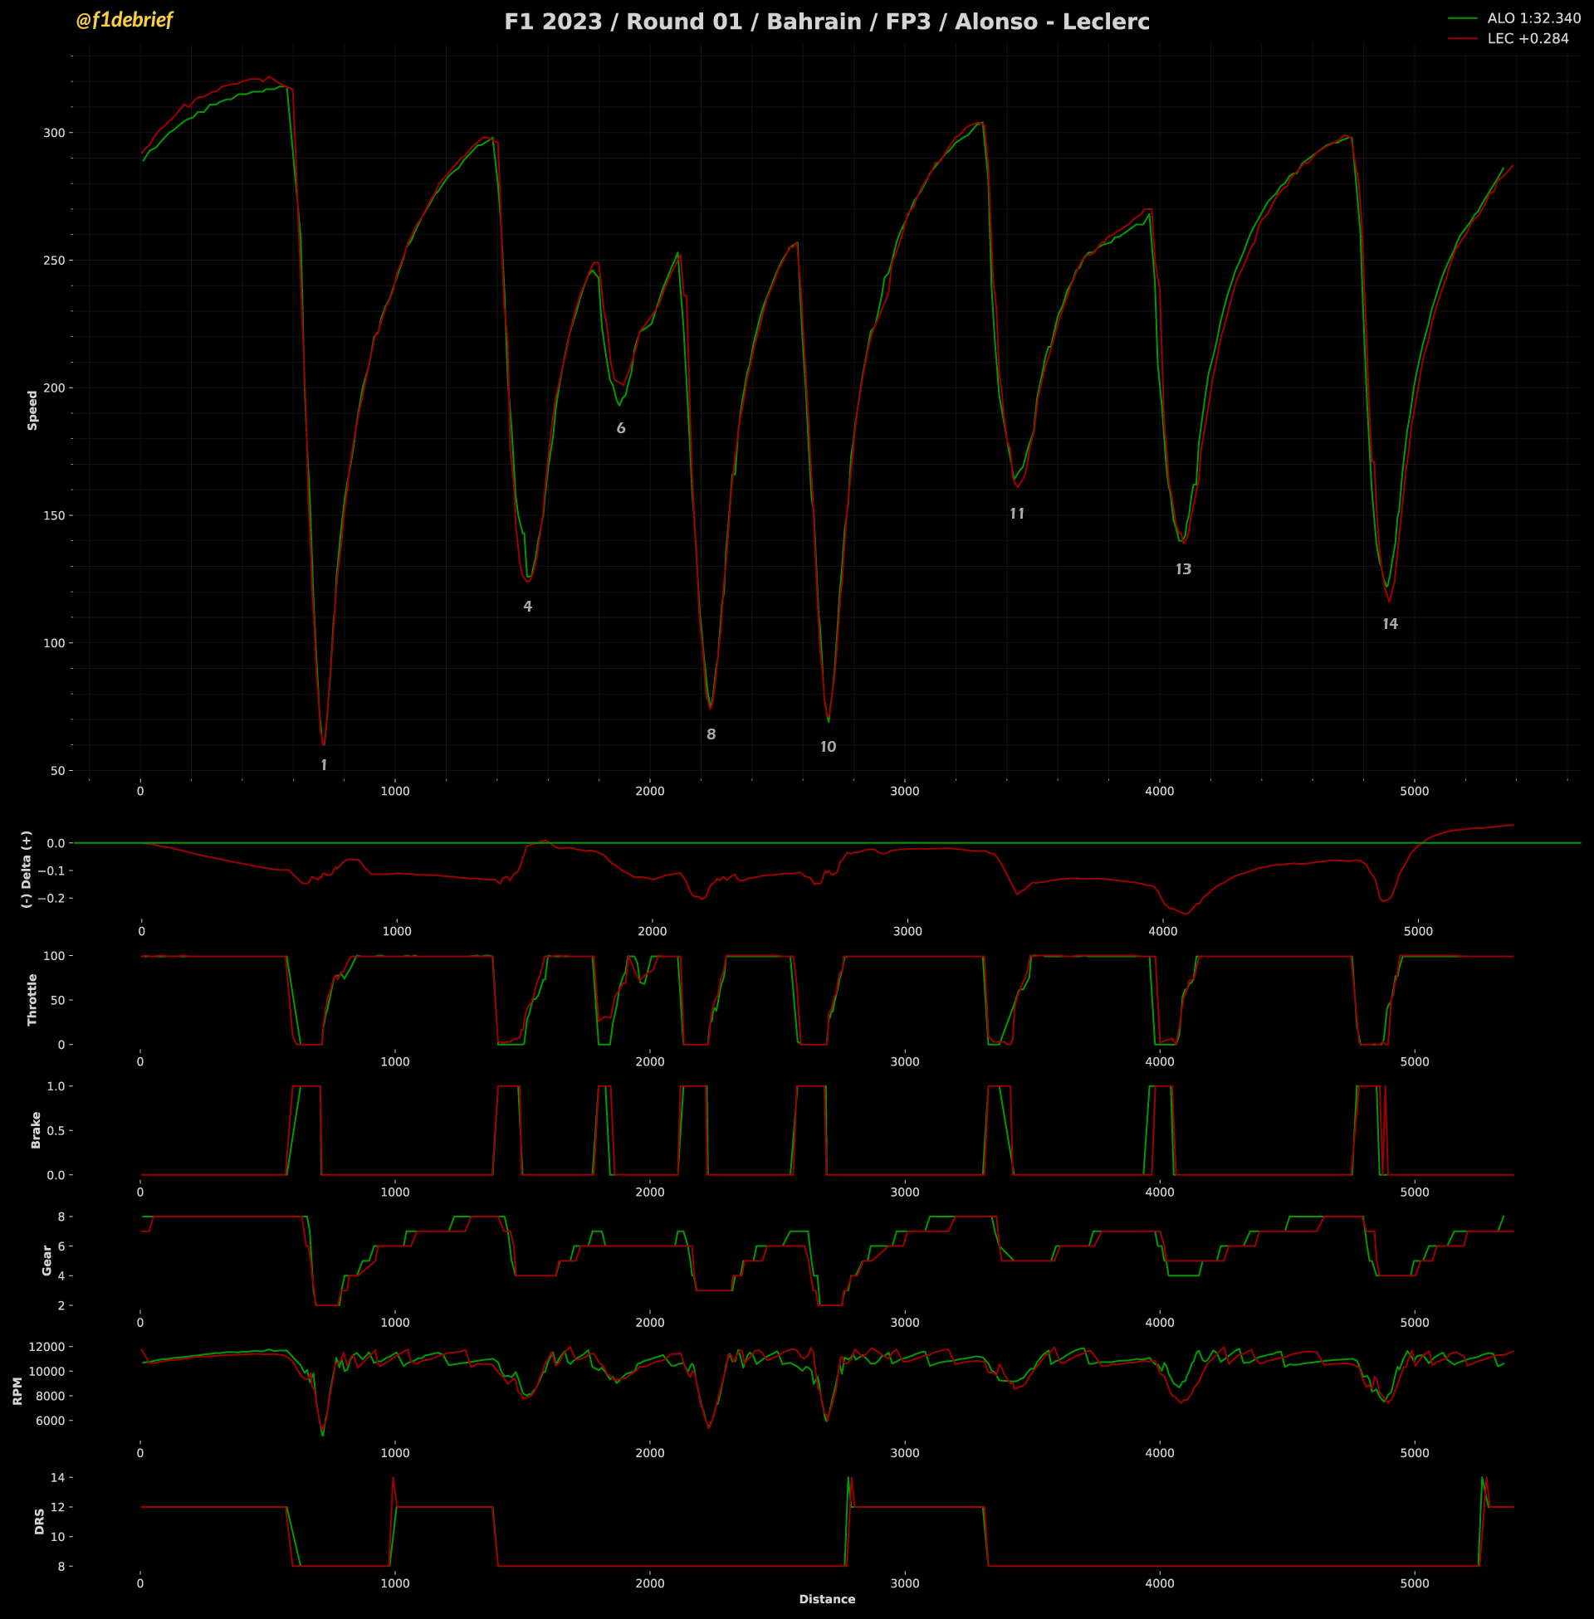Click the turn 11 corner marker
Viewport: 1594px width, 1619px height.
(1017, 514)
